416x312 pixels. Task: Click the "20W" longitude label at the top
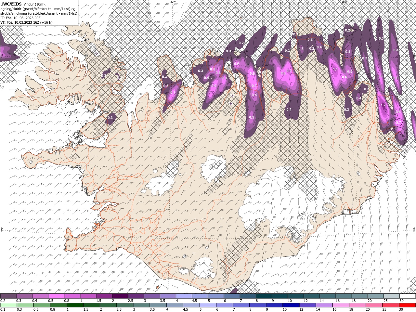point(173,2)
